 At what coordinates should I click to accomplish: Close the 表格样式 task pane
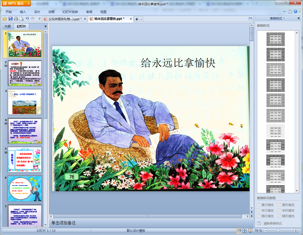click(x=299, y=18)
